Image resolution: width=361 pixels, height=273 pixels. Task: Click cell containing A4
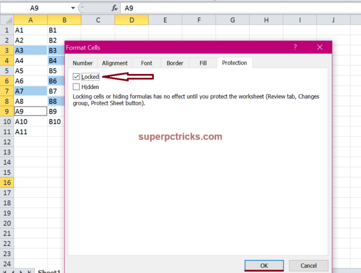click(x=30, y=60)
